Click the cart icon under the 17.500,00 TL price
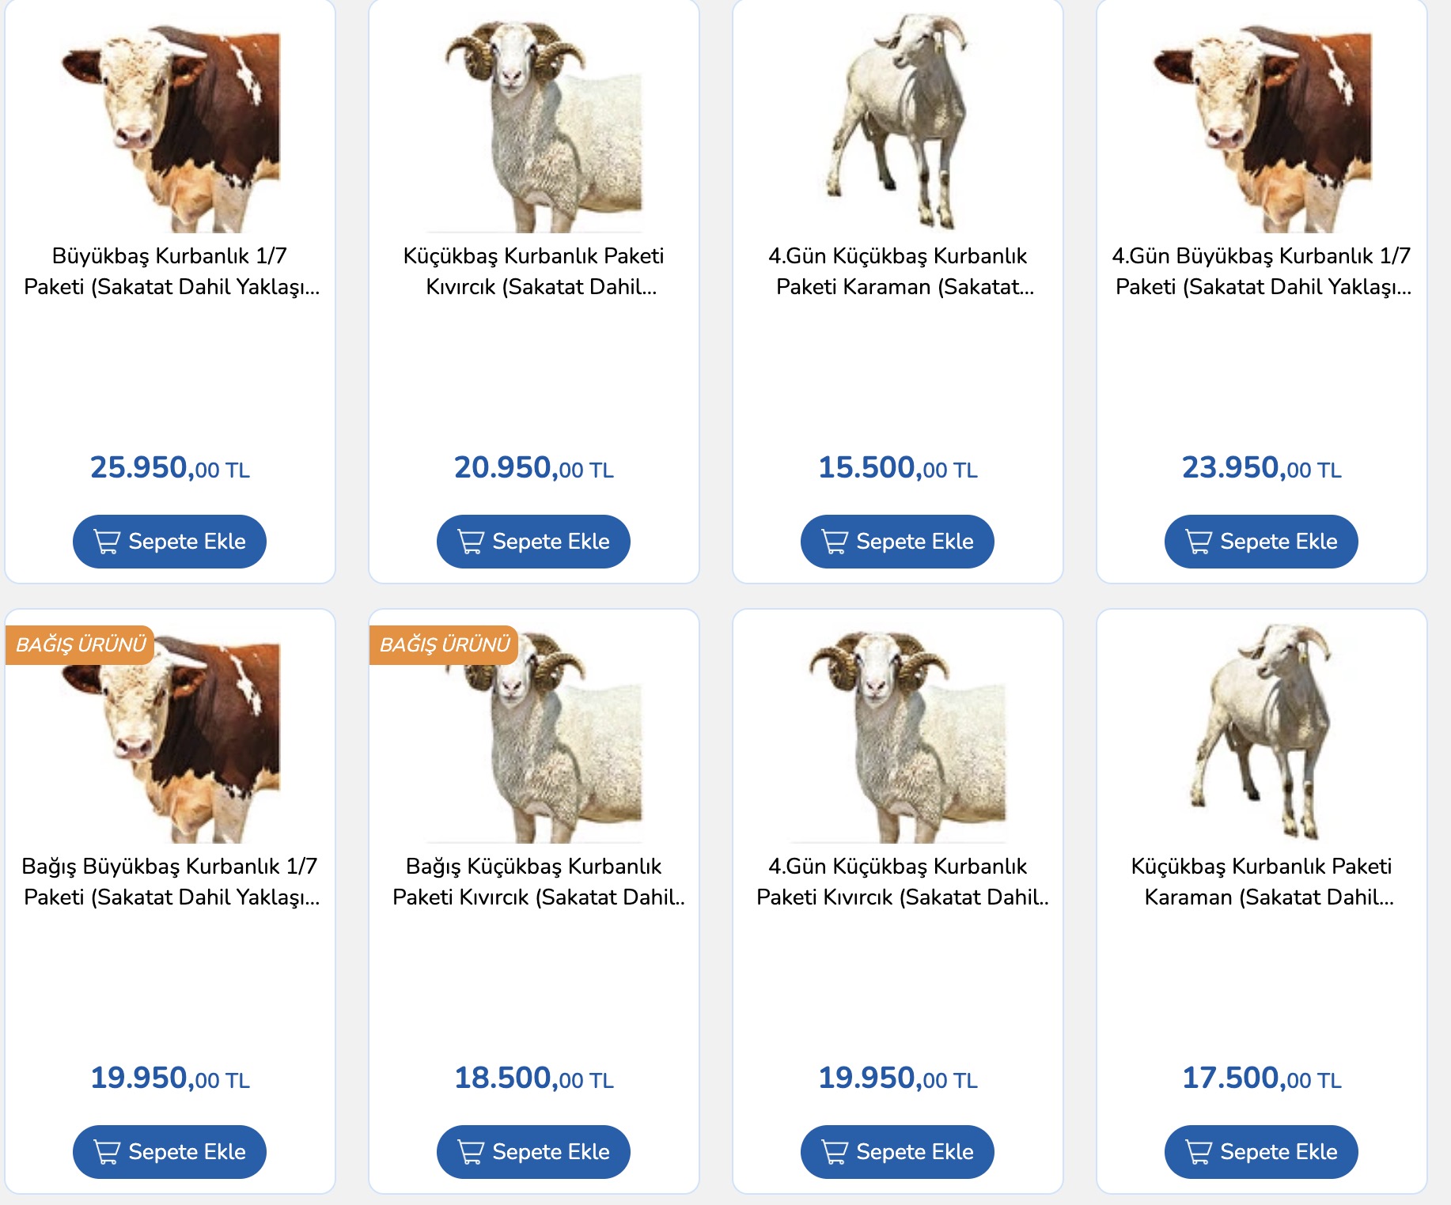 coord(1199,1152)
